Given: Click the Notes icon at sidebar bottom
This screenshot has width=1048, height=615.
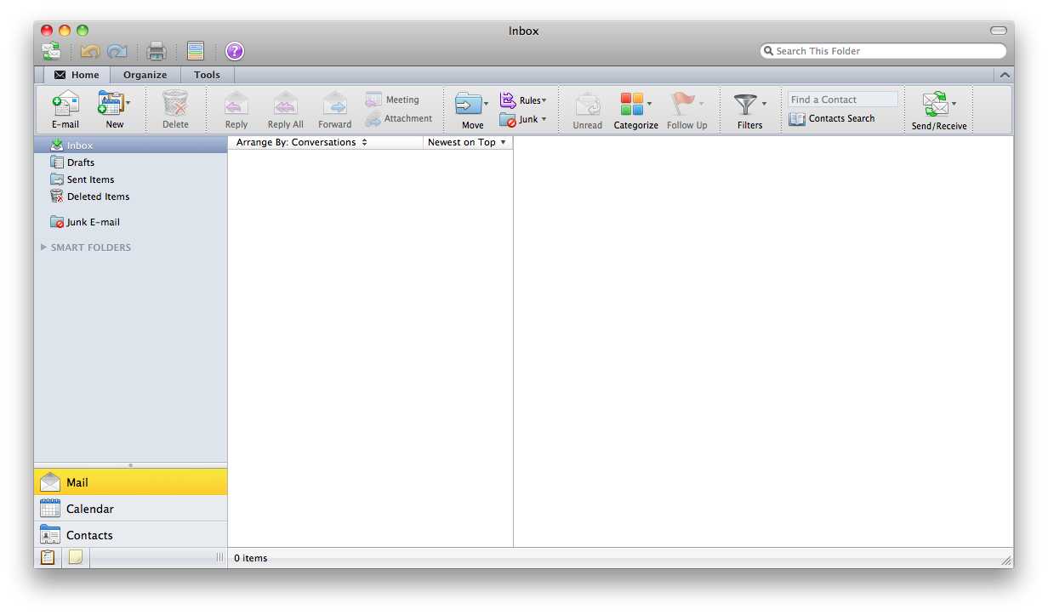Looking at the screenshot, I should tap(76, 558).
